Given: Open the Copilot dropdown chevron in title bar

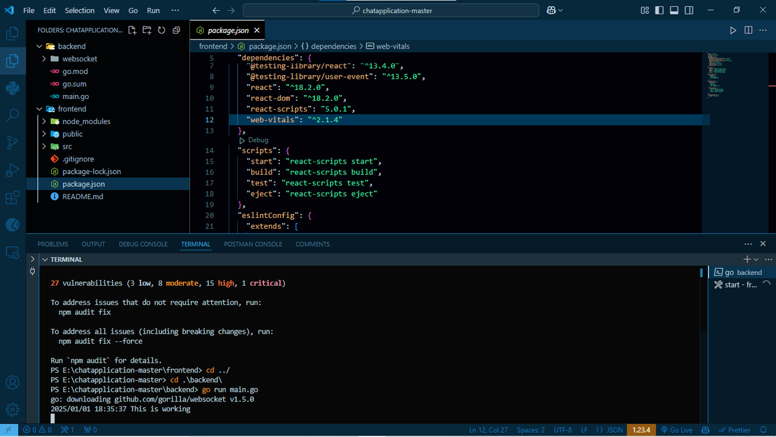Looking at the screenshot, I should tap(560, 10).
